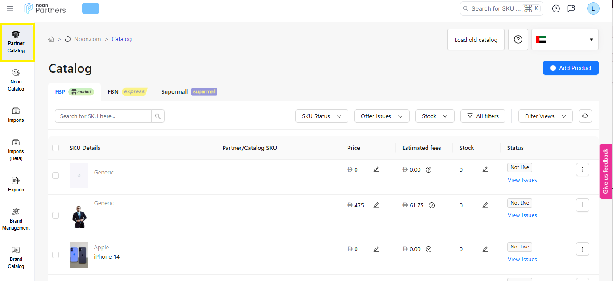Click the Noon Partners logo
This screenshot has height=281, width=613.
click(45, 8)
